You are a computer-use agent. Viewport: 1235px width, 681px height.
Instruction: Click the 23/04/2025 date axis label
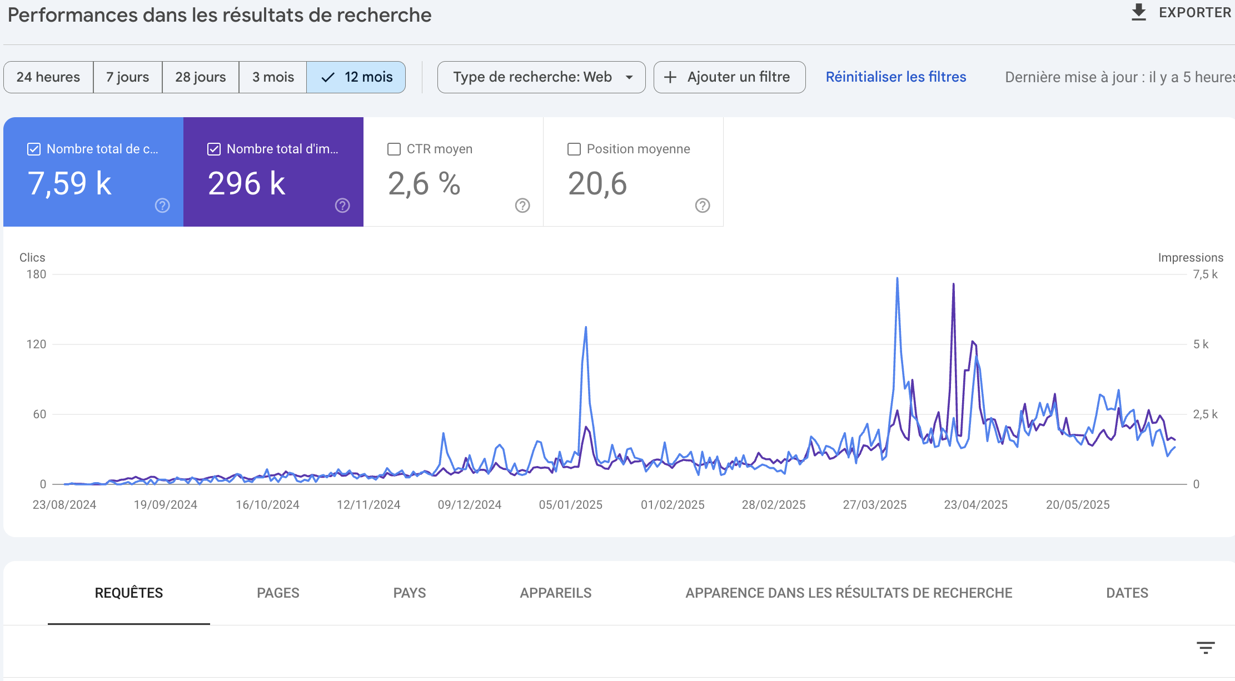pyautogui.click(x=976, y=505)
